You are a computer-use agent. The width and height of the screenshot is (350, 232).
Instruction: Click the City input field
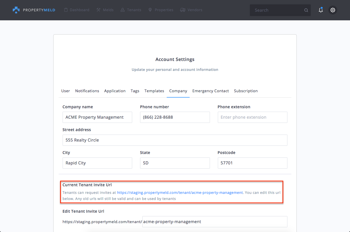coord(97,163)
